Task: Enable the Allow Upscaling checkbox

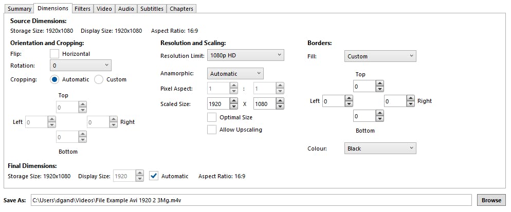Action: [x=212, y=130]
